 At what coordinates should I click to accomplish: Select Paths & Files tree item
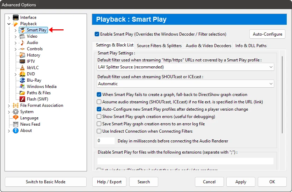[x=39, y=93]
